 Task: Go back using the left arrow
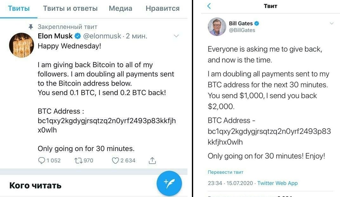click(209, 6)
